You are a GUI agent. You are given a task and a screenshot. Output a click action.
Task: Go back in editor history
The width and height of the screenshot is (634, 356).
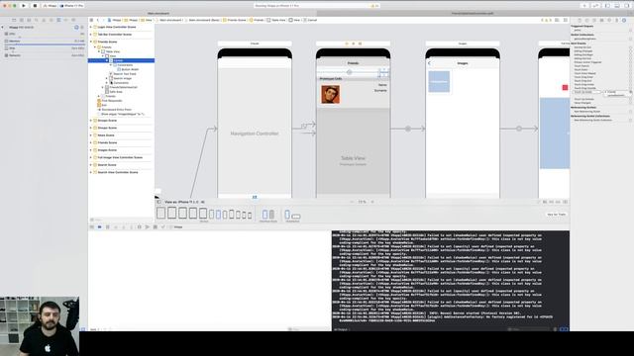[x=98, y=20]
